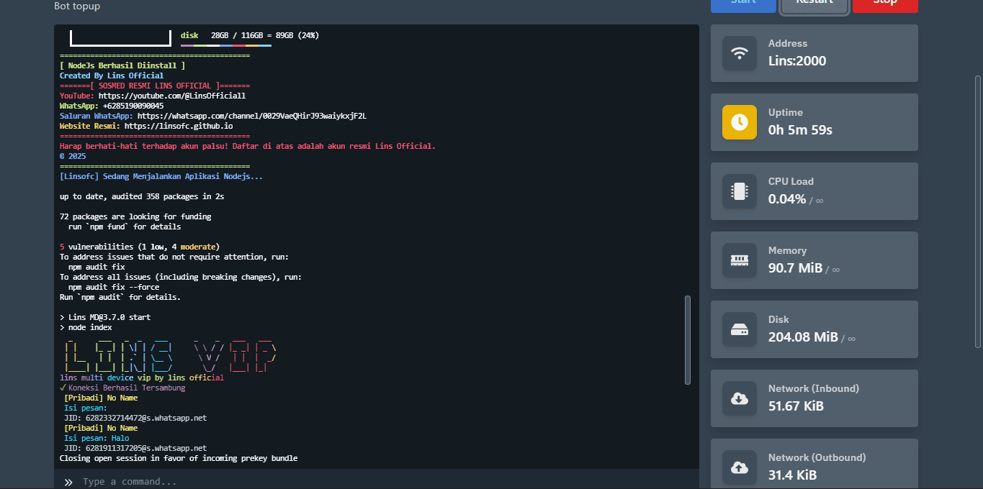Click the CPU chip icon
The width and height of the screenshot is (983, 489).
coord(740,191)
